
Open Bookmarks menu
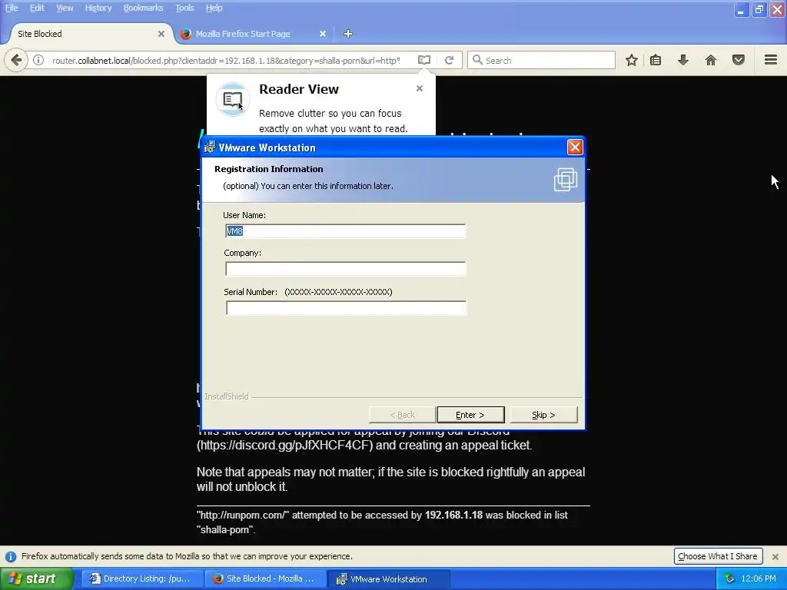pos(144,8)
